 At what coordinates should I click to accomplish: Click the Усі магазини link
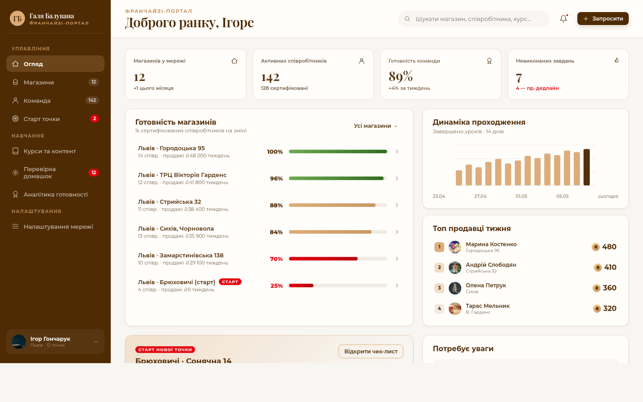376,126
